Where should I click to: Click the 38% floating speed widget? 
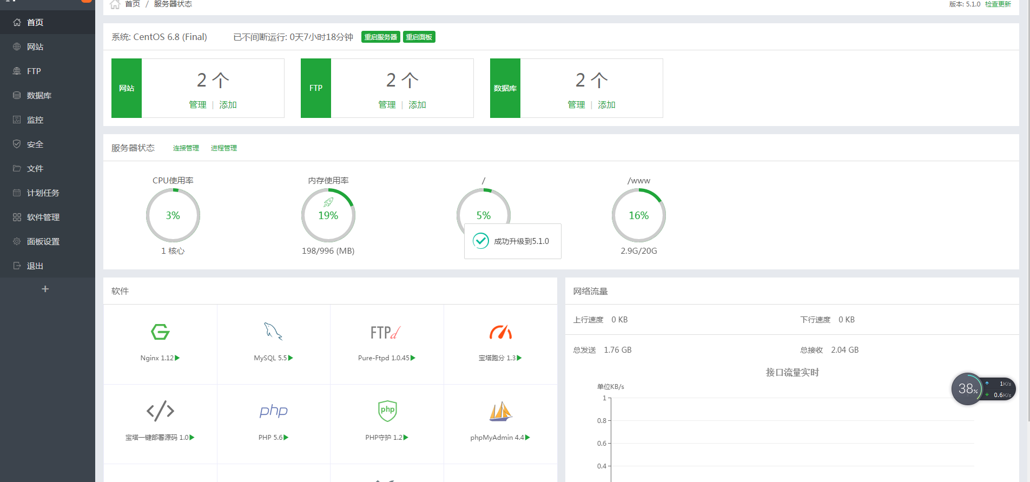(983, 389)
